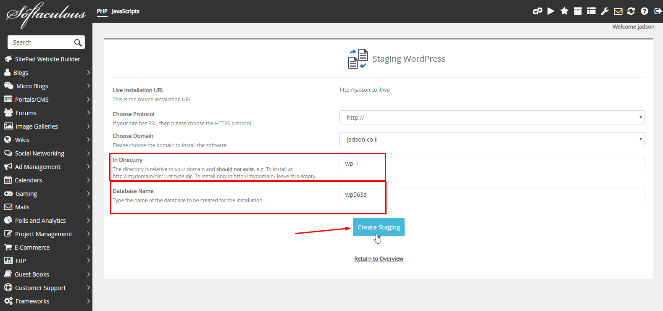
Task: Switch to the PHP tab
Action: click(102, 11)
